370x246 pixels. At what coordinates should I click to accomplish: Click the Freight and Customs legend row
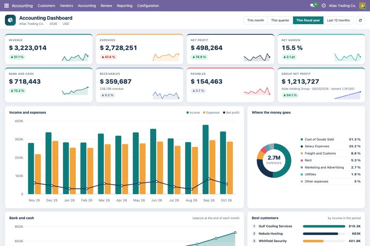[x=330, y=153]
